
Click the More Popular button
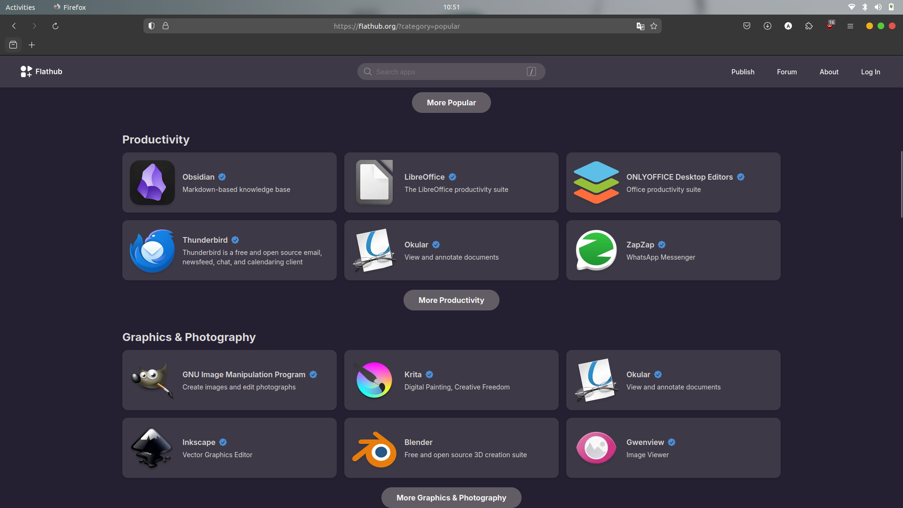pyautogui.click(x=451, y=103)
